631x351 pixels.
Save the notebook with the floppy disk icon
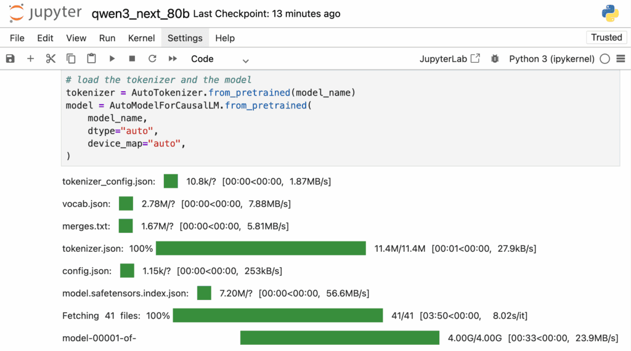tap(10, 58)
